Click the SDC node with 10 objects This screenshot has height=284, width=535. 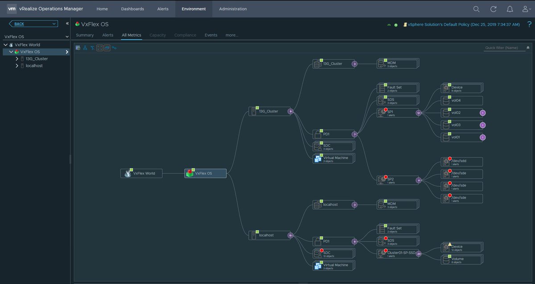[x=333, y=254]
